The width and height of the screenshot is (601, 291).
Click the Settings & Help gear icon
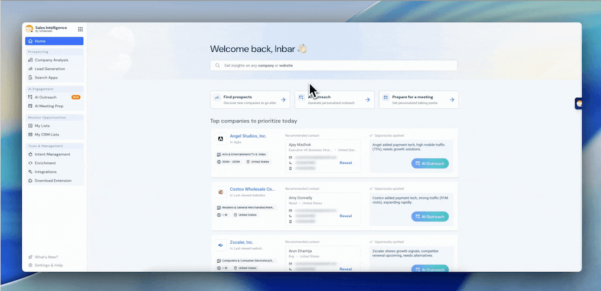[x=30, y=266]
